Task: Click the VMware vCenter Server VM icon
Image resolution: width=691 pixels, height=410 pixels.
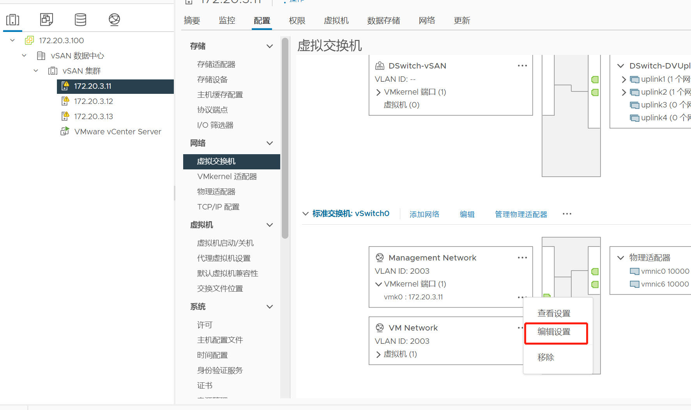Action: pos(65,131)
